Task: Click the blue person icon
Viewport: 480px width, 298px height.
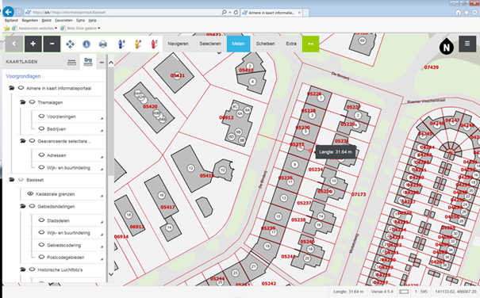Action: pos(121,44)
